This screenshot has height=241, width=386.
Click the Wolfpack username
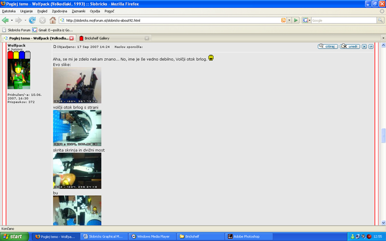point(16,45)
